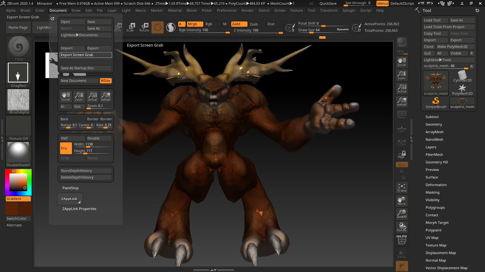Click the Zoom3D icon
The image size is (485, 272).
point(402,214)
